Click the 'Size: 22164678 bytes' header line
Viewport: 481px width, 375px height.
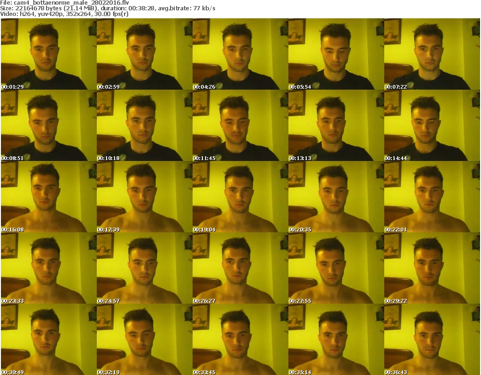coord(108,8)
